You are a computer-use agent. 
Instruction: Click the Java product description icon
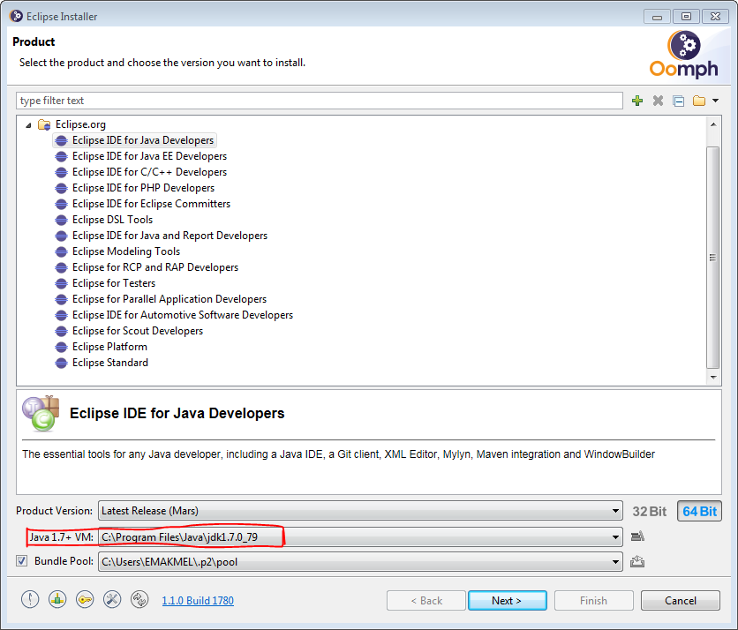click(41, 414)
